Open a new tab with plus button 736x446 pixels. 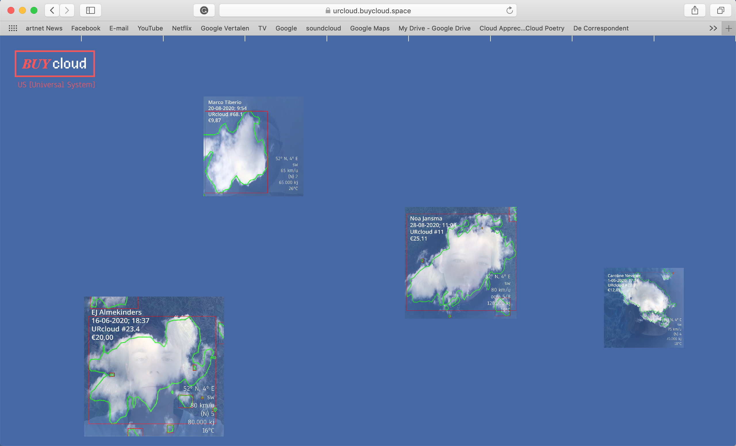tap(729, 28)
